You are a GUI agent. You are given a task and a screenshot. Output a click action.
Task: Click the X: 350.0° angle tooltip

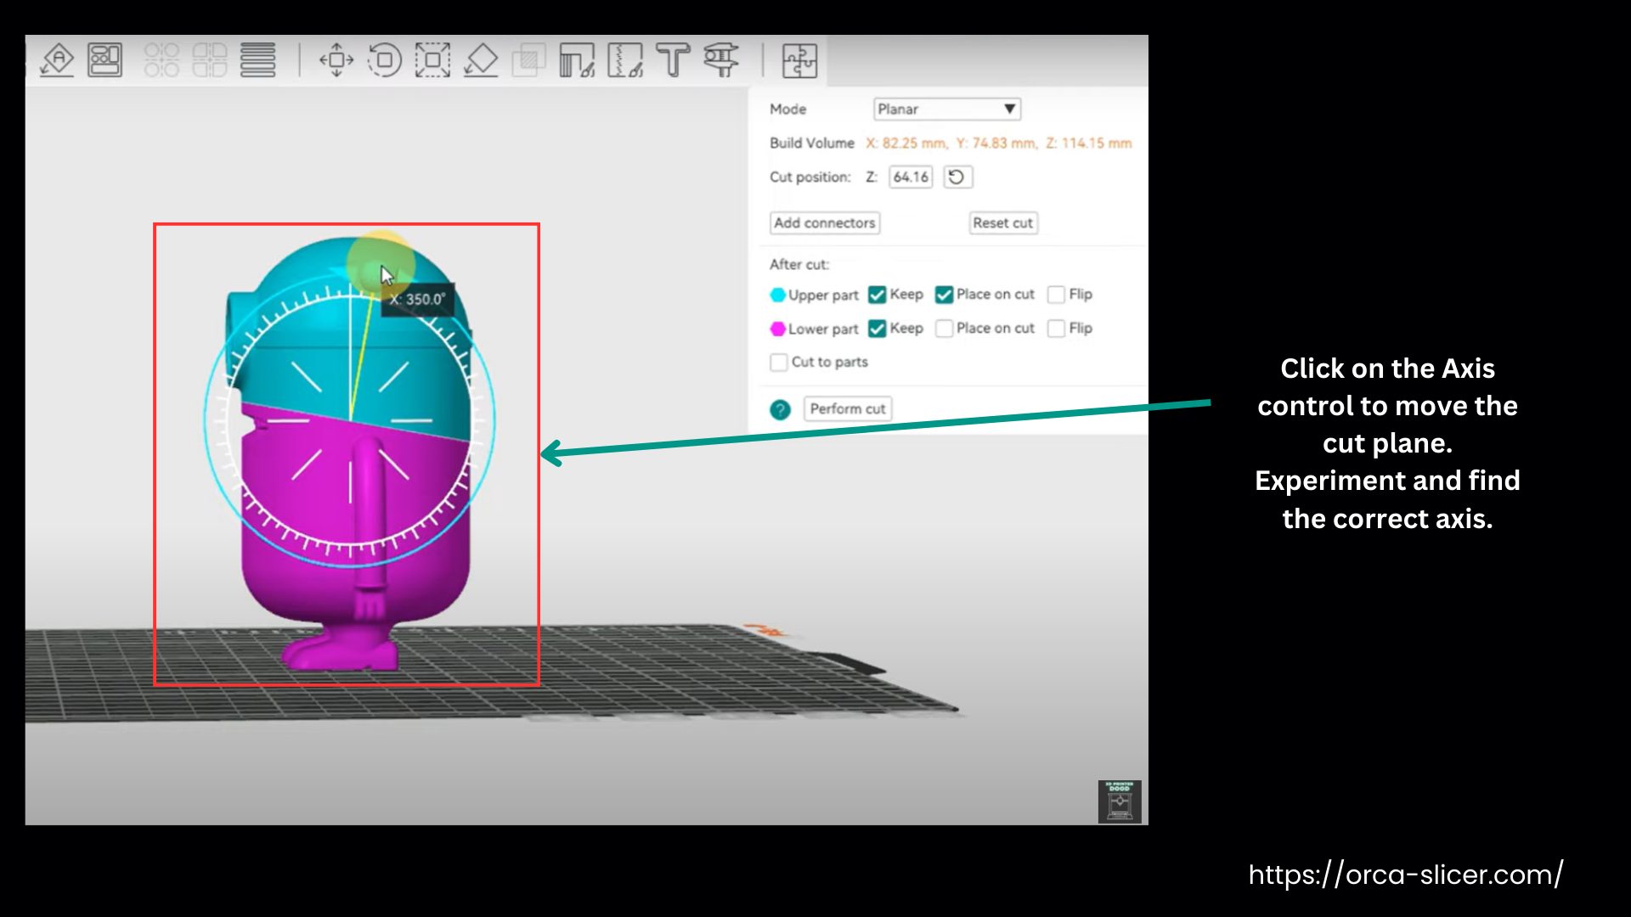coord(418,299)
